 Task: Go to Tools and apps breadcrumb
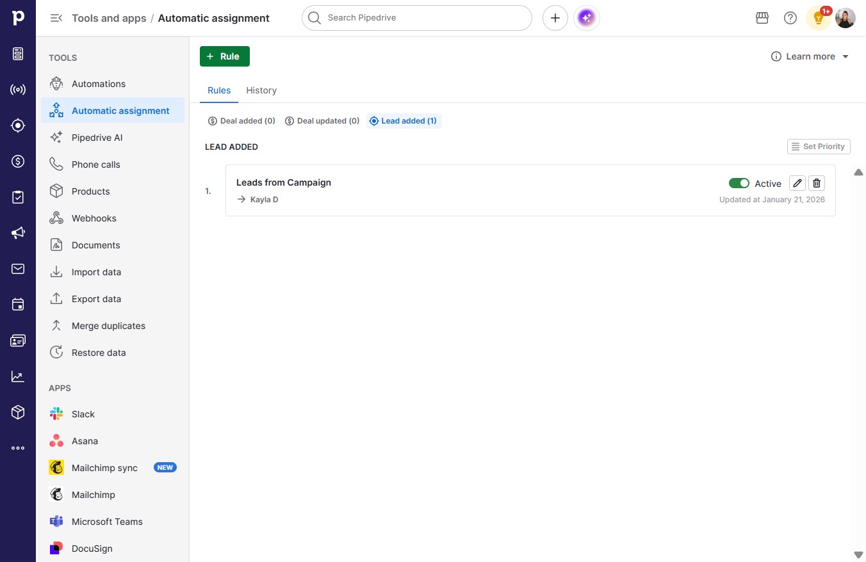point(109,18)
